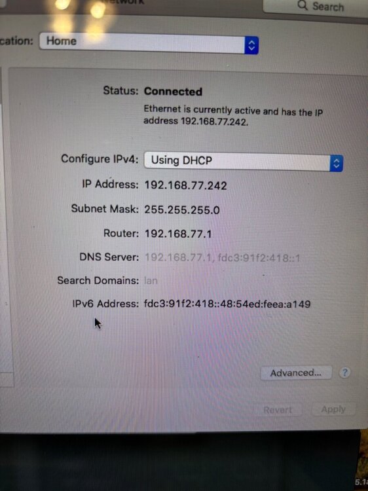This screenshot has width=368, height=491.
Task: Click blue arrows on Configure IPv4 popup
Action: (336, 163)
